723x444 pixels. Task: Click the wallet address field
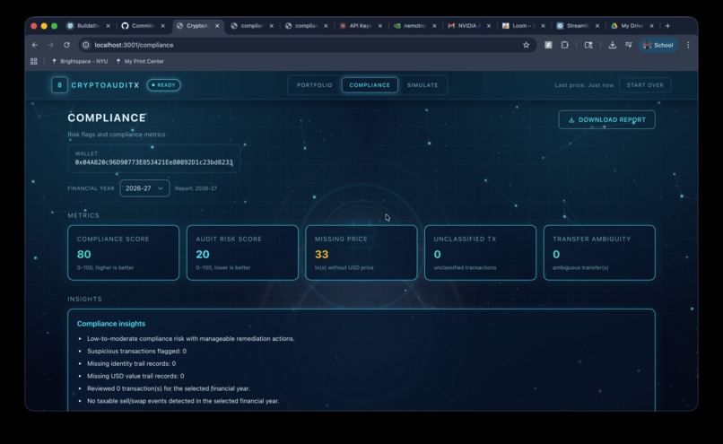tap(153, 159)
